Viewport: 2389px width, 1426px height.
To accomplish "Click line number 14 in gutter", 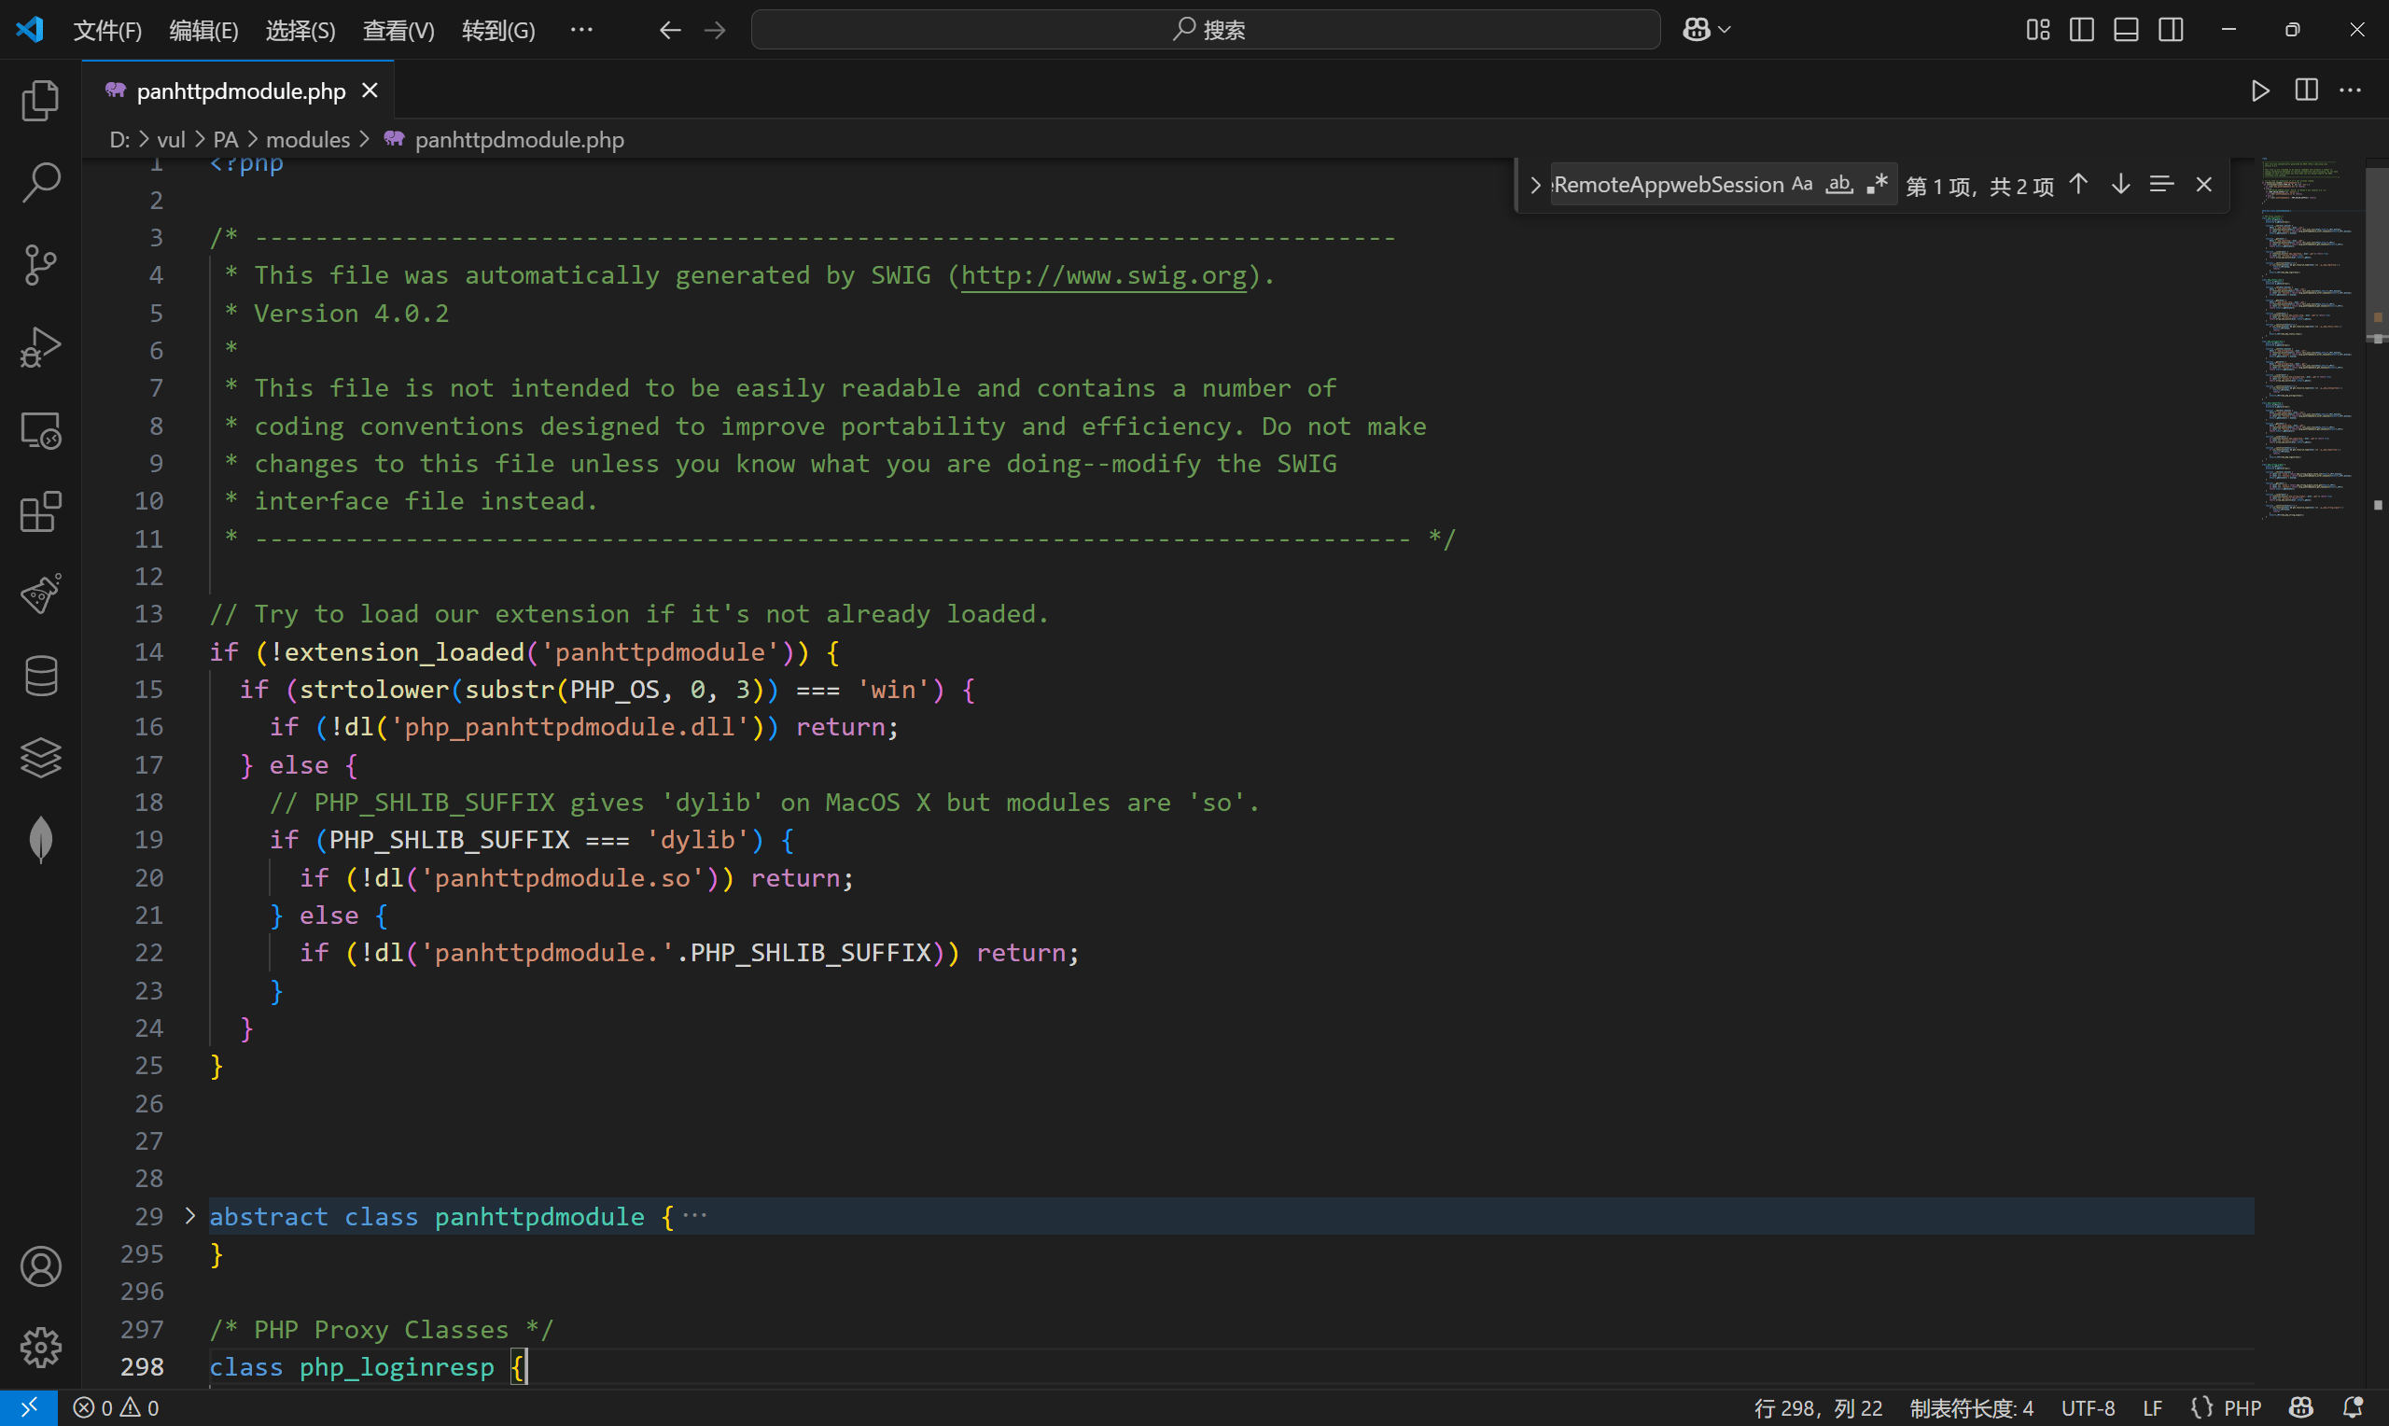I will [x=149, y=652].
